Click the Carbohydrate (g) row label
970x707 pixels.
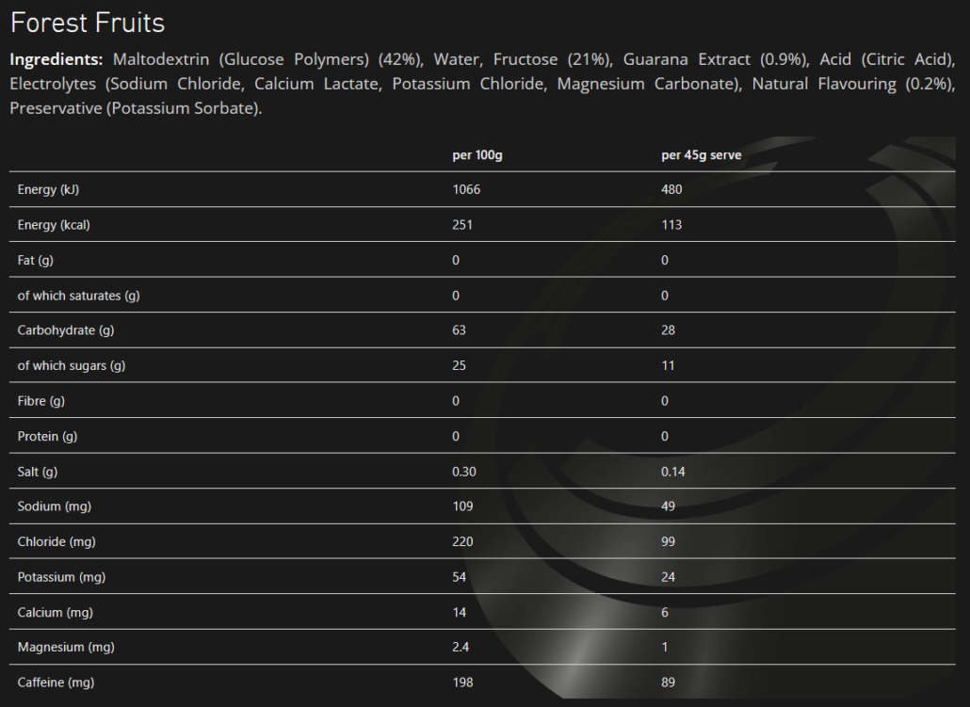(66, 330)
